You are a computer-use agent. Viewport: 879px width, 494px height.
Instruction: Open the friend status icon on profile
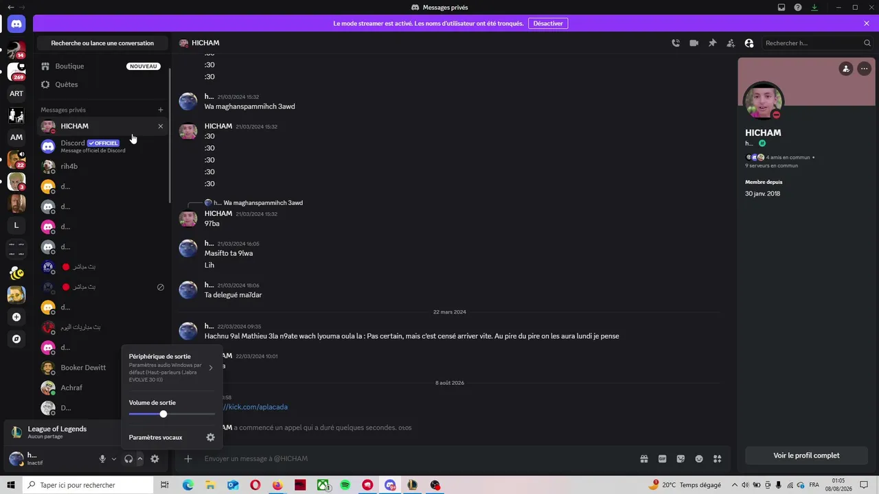coord(846,69)
